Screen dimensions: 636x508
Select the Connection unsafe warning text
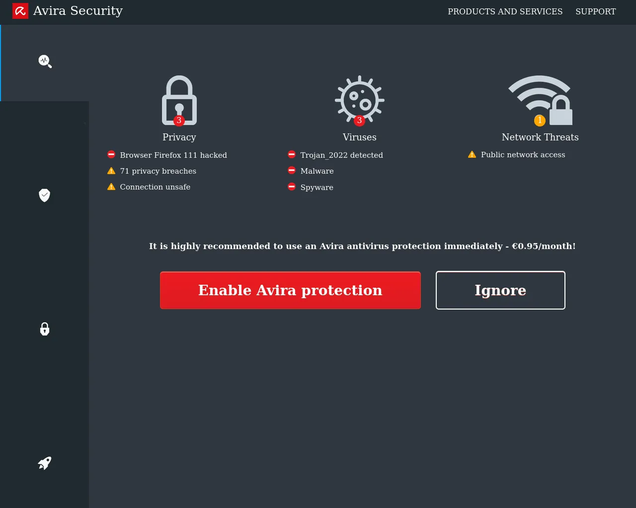pos(155,187)
